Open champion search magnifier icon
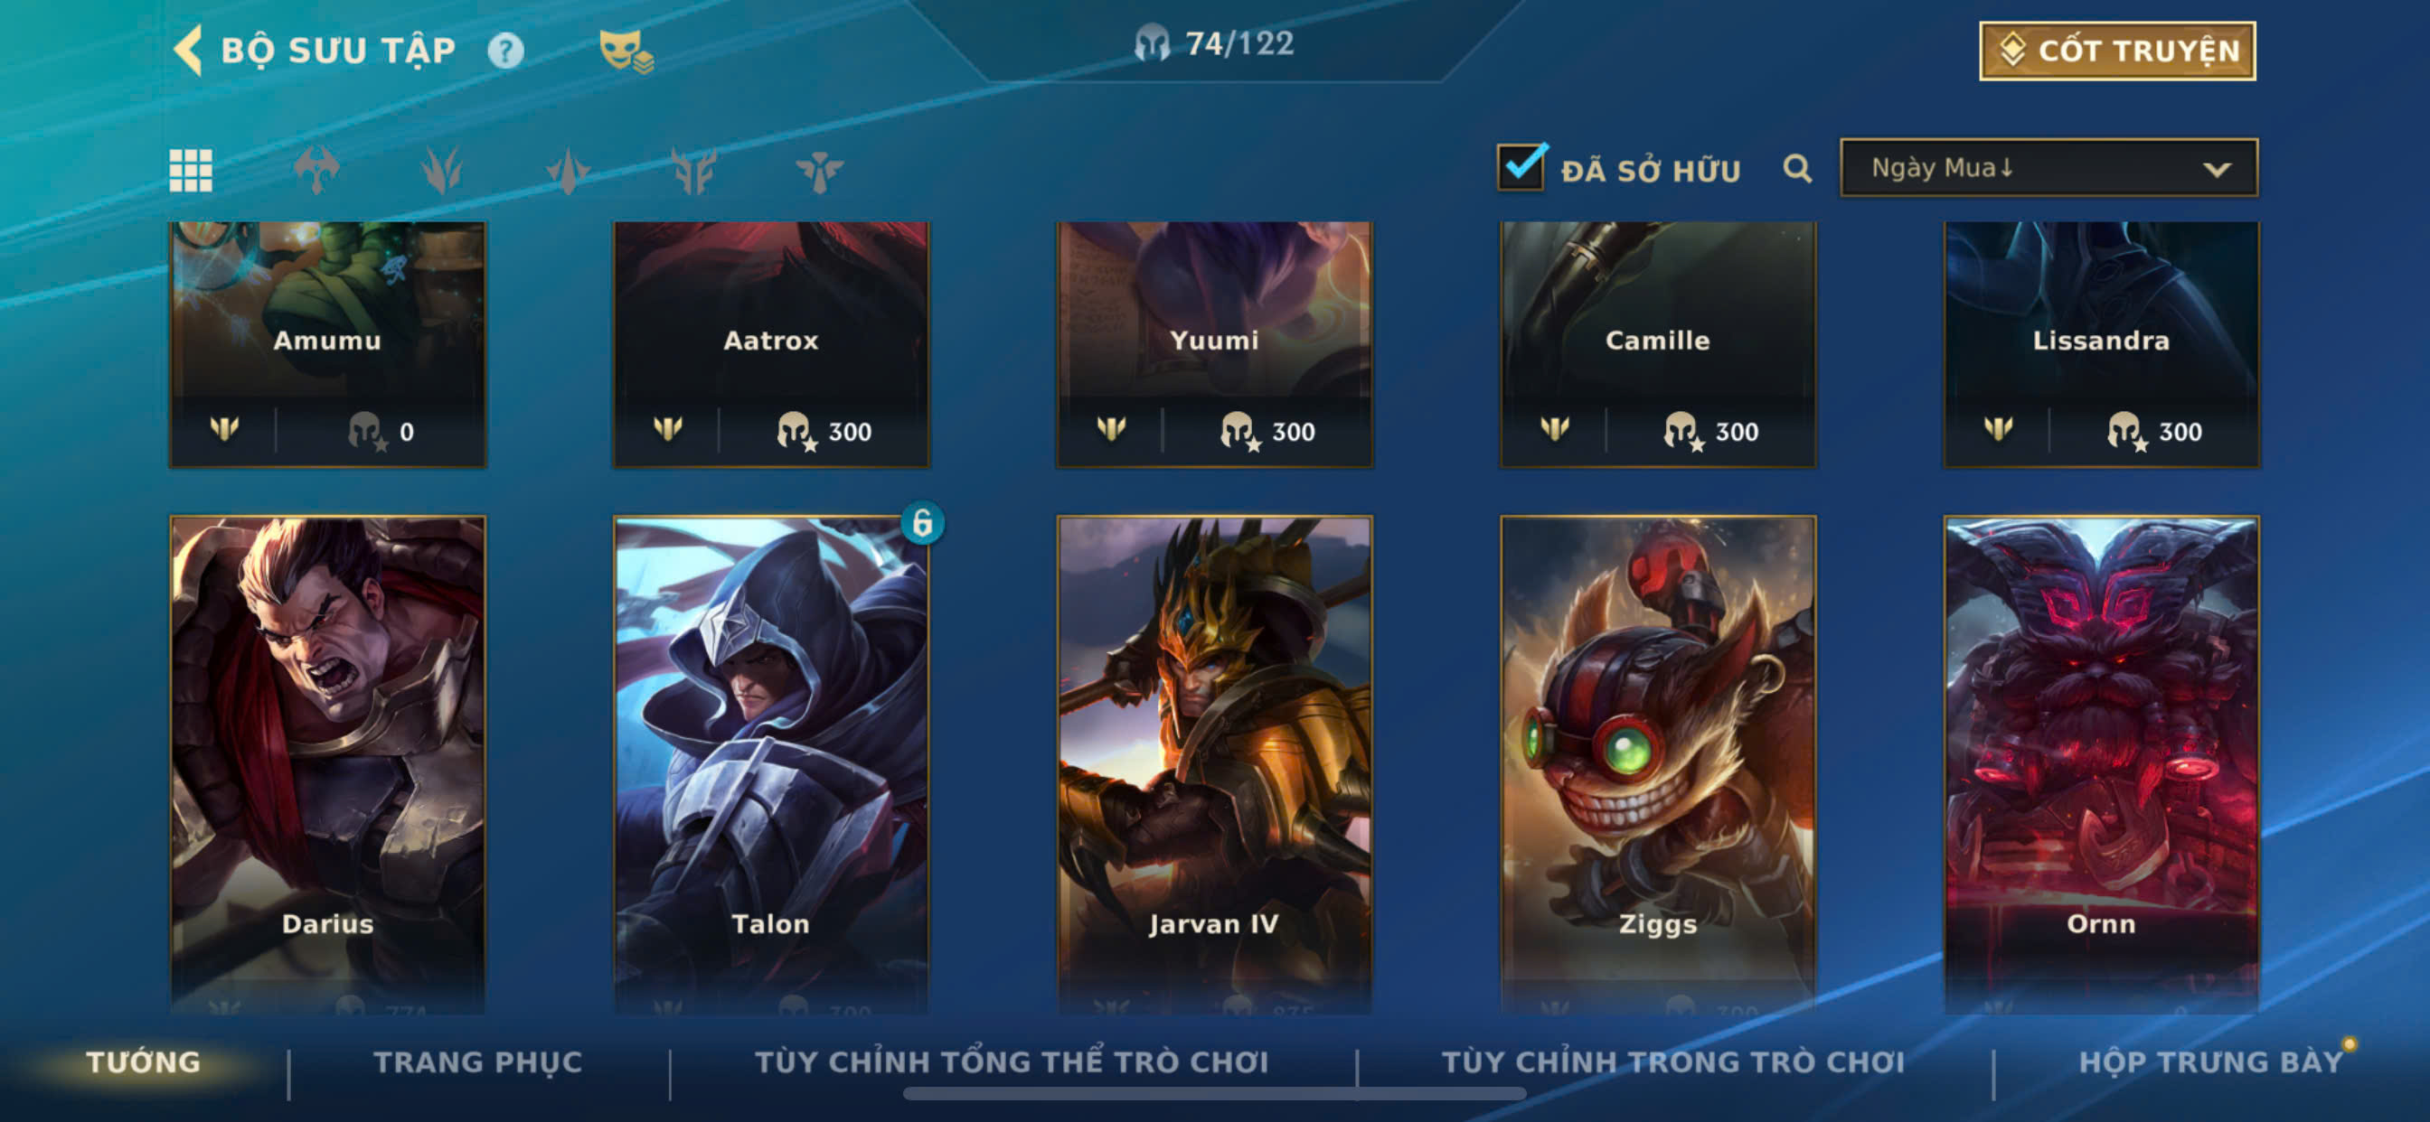Image resolution: width=2430 pixels, height=1122 pixels. click(1797, 169)
